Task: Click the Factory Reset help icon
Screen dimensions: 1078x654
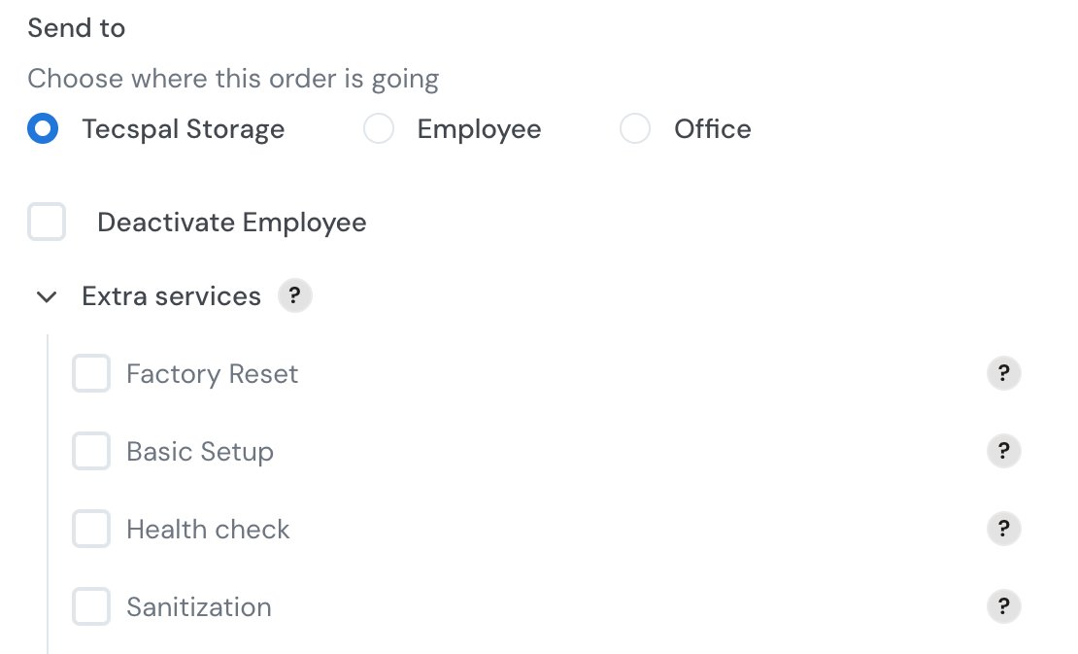Action: coord(1004,373)
